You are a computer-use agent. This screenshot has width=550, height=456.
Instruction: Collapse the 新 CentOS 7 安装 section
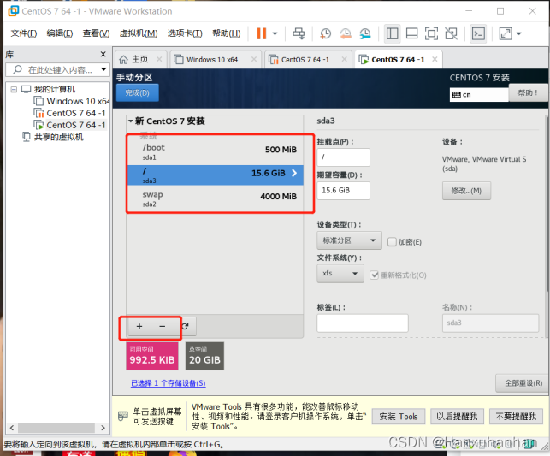click(131, 121)
